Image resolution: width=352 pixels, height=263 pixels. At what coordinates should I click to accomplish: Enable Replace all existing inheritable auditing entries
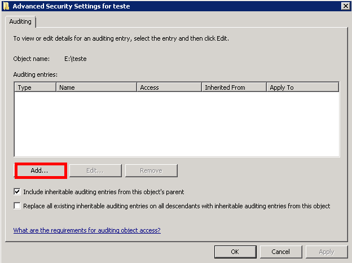pos(17,206)
